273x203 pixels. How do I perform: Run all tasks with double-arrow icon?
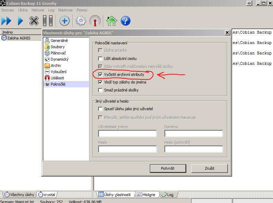6,21
